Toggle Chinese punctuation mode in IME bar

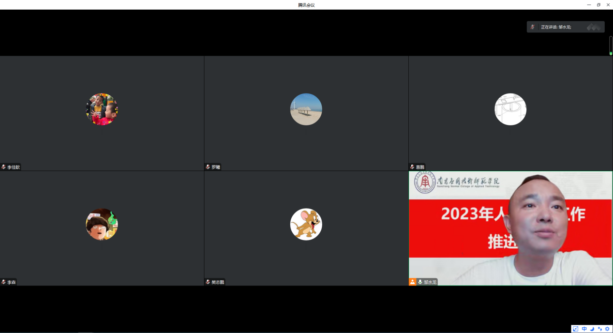click(599, 329)
